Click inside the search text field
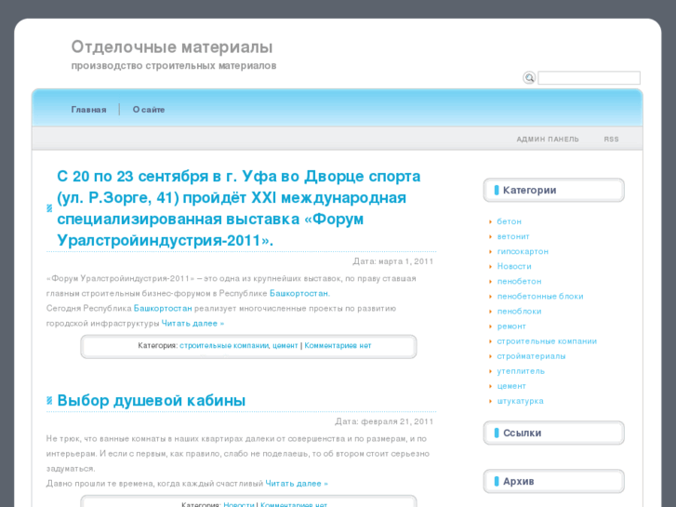This screenshot has width=676, height=507. (589, 78)
